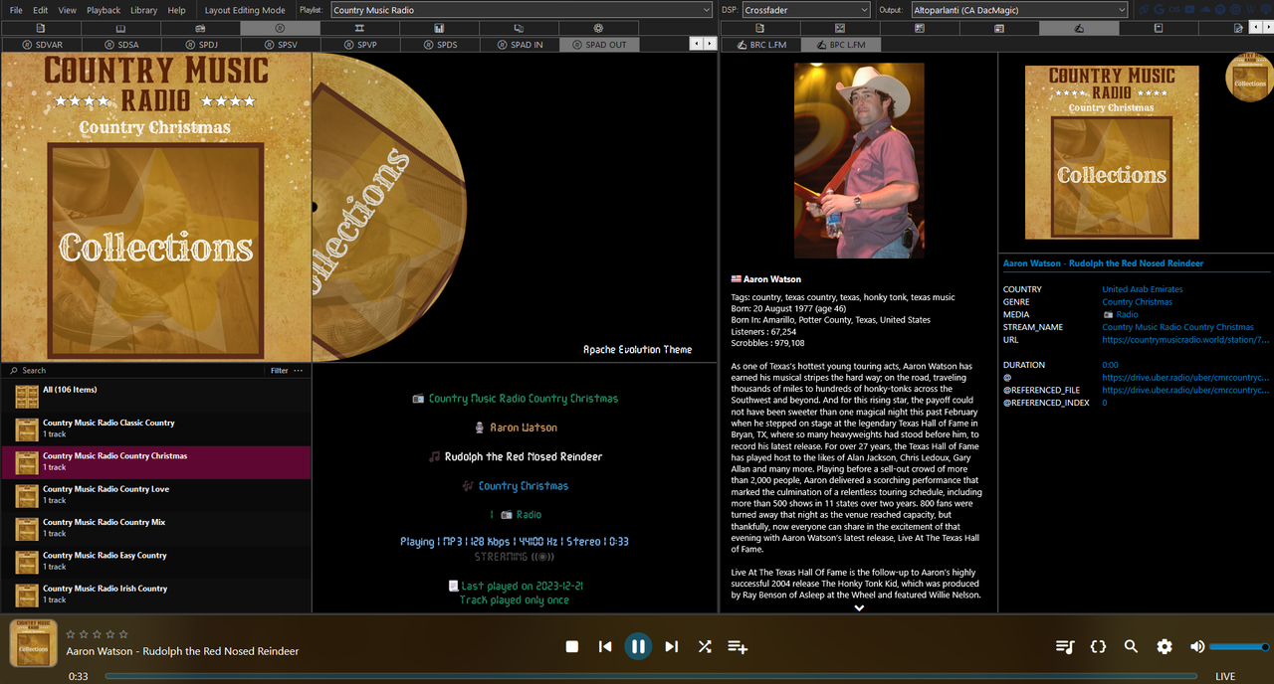This screenshot has width=1274, height=684.
Task: Select the open book icon tab
Action: (x=120, y=28)
